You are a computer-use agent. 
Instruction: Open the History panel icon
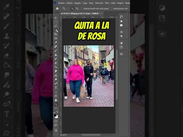(x=121, y=17)
